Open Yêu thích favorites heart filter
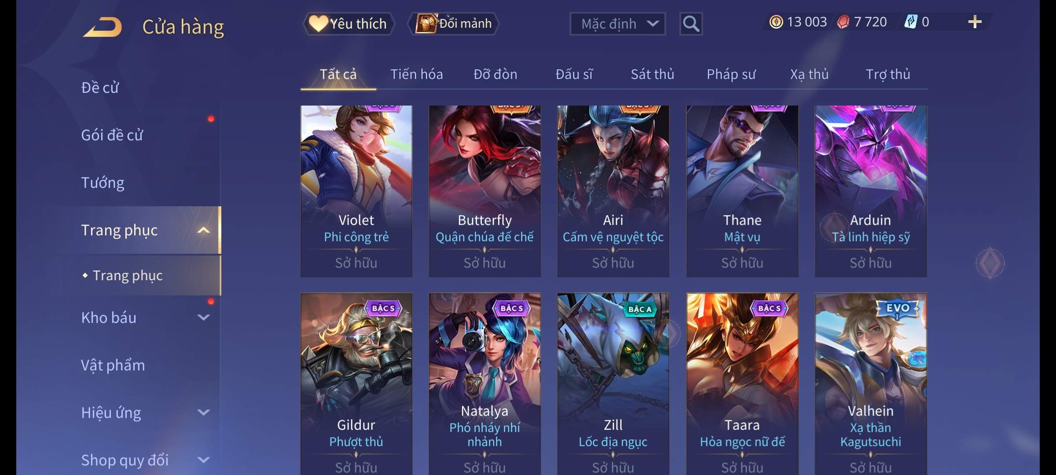1056x475 pixels. click(348, 24)
